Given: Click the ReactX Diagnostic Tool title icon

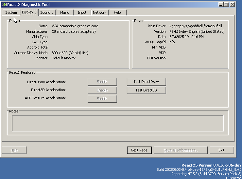Looking at the screenshot, I should pos(4,5).
